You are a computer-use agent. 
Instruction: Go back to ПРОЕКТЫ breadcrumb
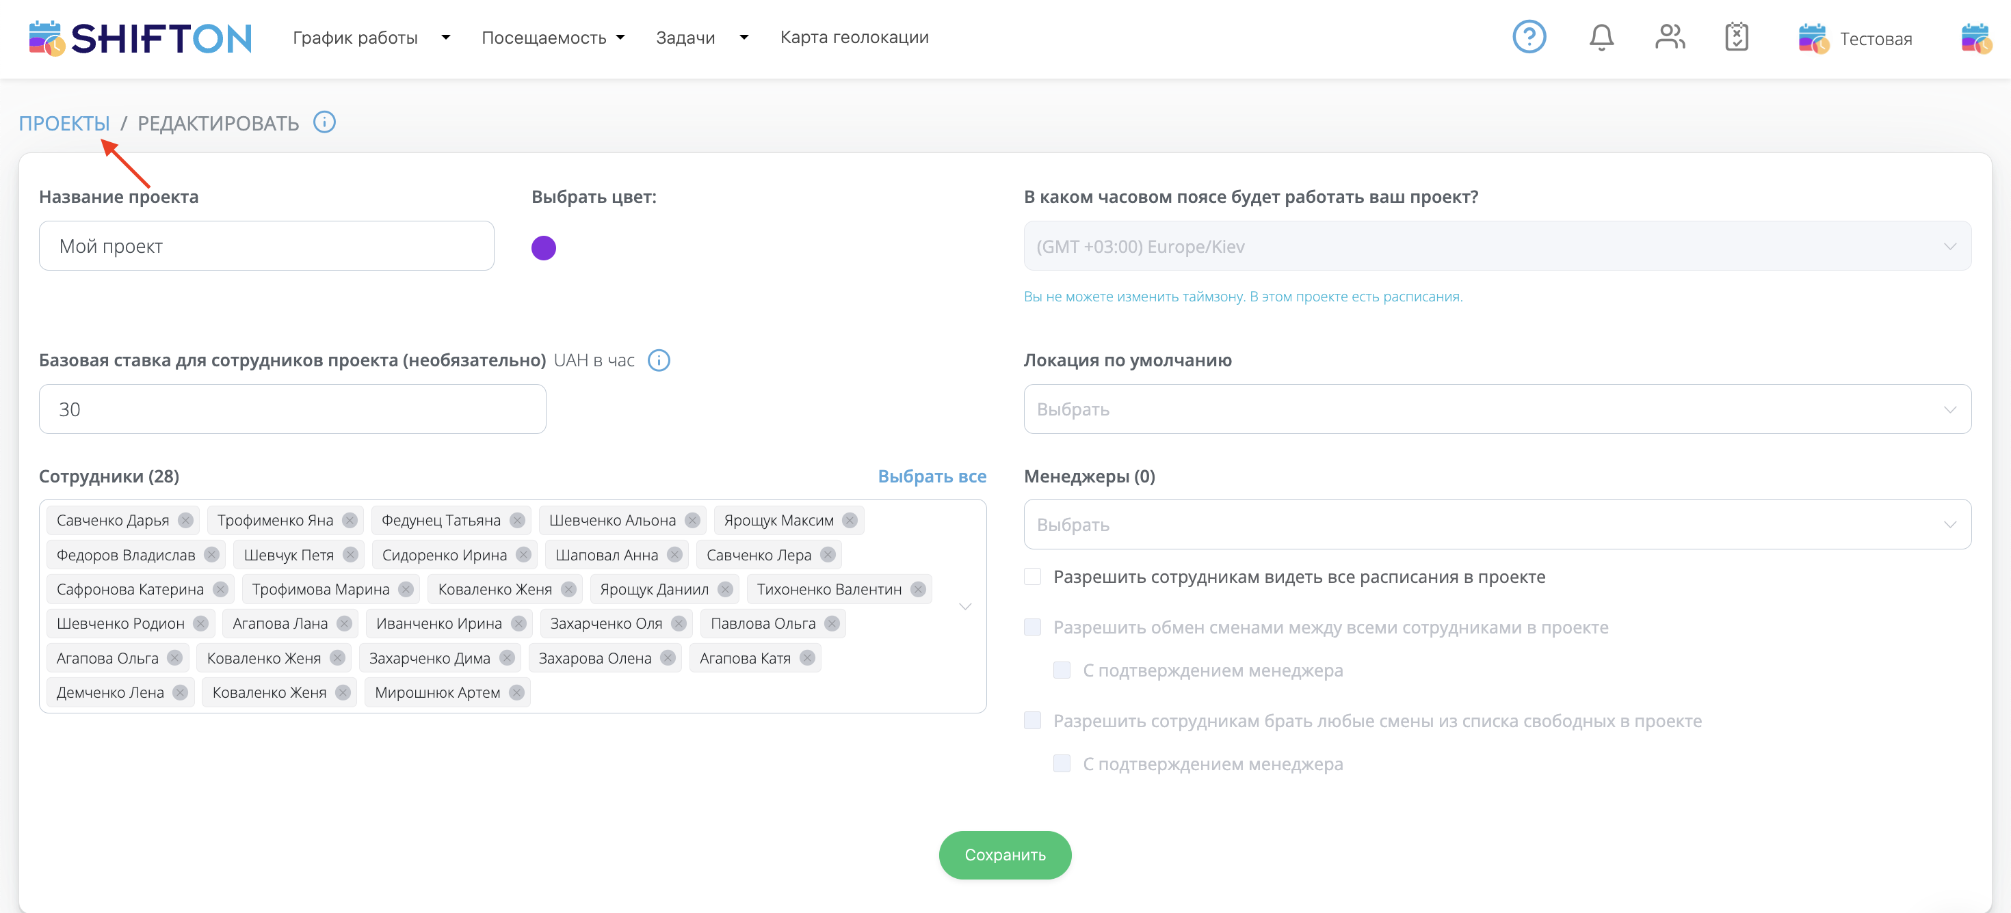(x=64, y=123)
